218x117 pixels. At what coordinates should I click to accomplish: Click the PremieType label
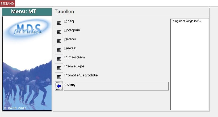pos(74,66)
